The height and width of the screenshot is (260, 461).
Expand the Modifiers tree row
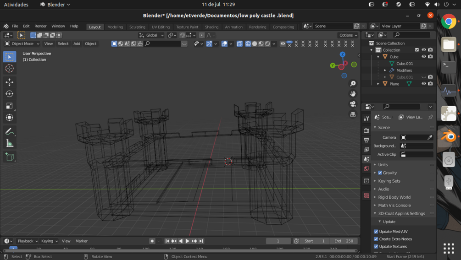(385, 70)
